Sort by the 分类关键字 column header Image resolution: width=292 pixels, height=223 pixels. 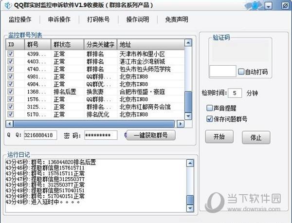click(101, 44)
